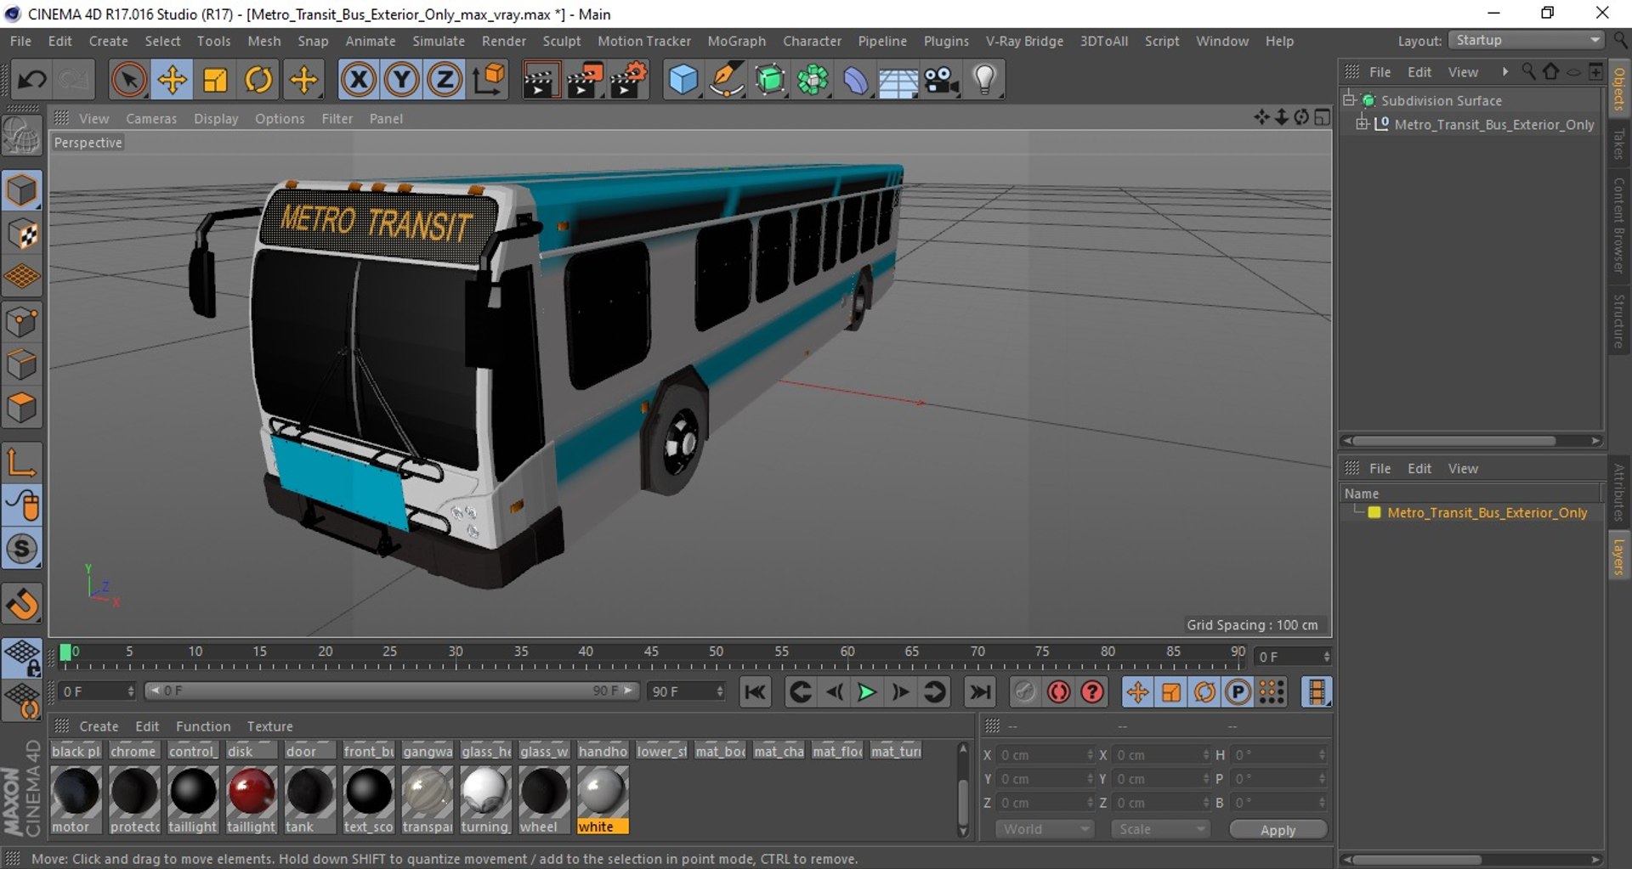Open the V-Ray Bridge menu
This screenshot has height=869, width=1632.
pos(1024,41)
